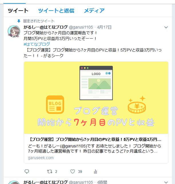Open the 4月17日 tweet date link

(104, 27)
